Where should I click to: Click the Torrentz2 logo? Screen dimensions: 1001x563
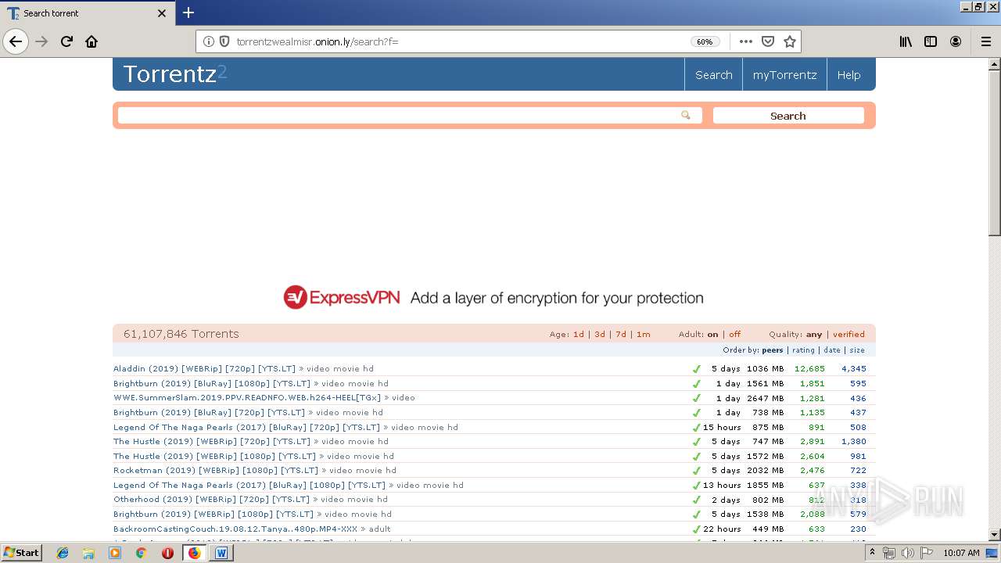[x=175, y=74]
